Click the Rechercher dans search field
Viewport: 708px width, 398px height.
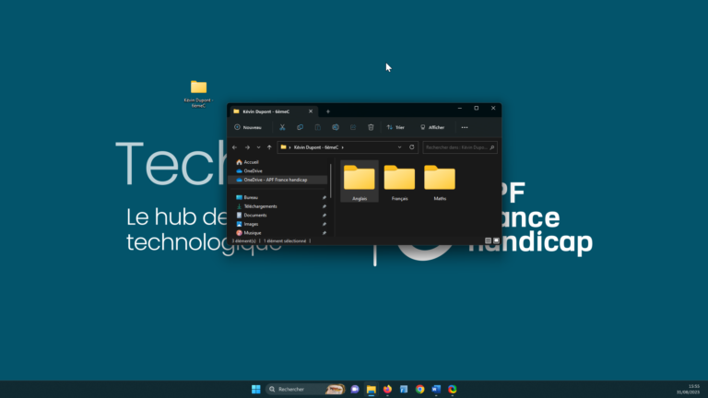pyautogui.click(x=456, y=146)
